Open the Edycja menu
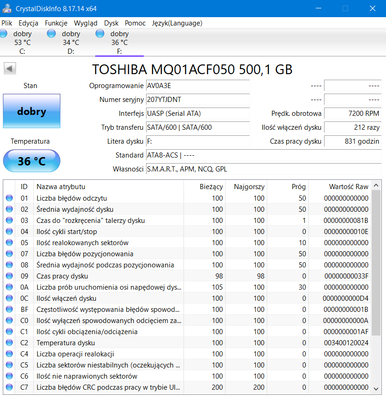Viewport: 386px width, 399px height. pyautogui.click(x=28, y=23)
